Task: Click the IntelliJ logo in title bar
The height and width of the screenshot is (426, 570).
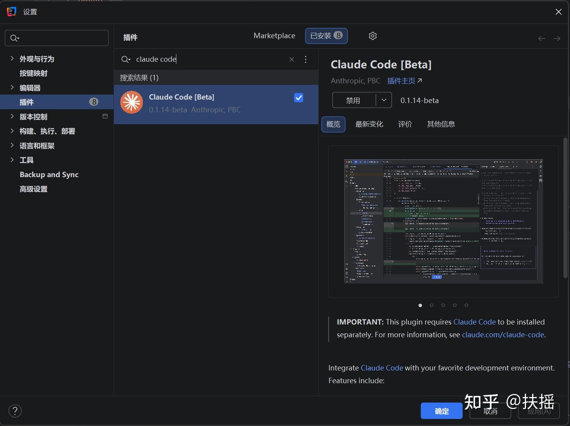Action: point(11,11)
